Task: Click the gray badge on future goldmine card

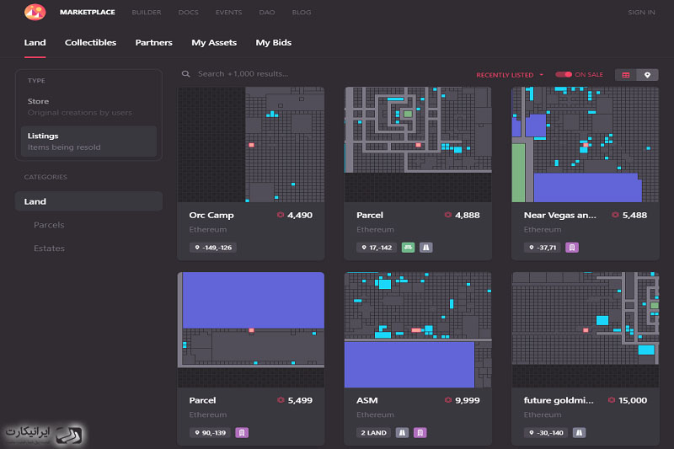Action: pyautogui.click(x=579, y=433)
